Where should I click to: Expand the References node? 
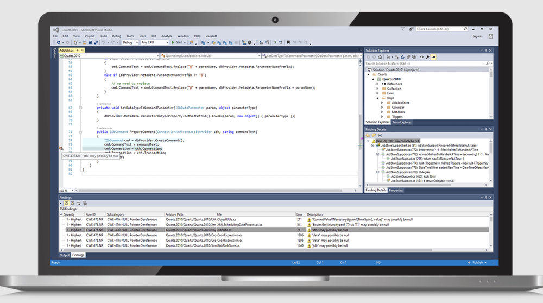[x=377, y=84]
